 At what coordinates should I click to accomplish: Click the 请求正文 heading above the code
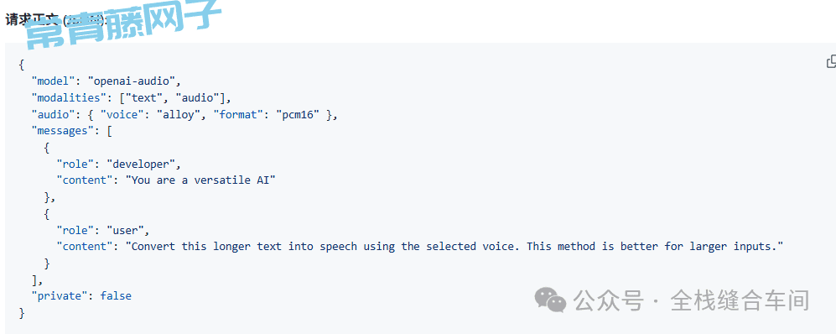tap(31, 20)
